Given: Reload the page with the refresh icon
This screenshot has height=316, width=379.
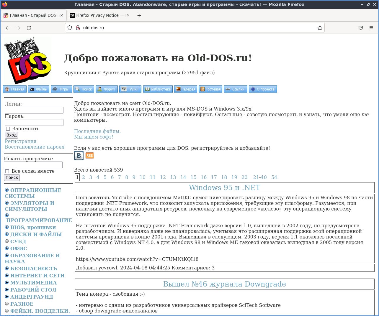Looking at the screenshot, I should 29,28.
